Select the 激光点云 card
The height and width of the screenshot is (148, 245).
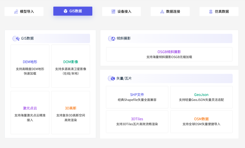(30, 112)
